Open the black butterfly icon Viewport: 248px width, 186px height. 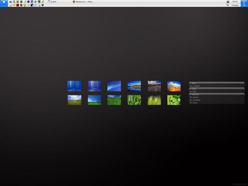43,5
